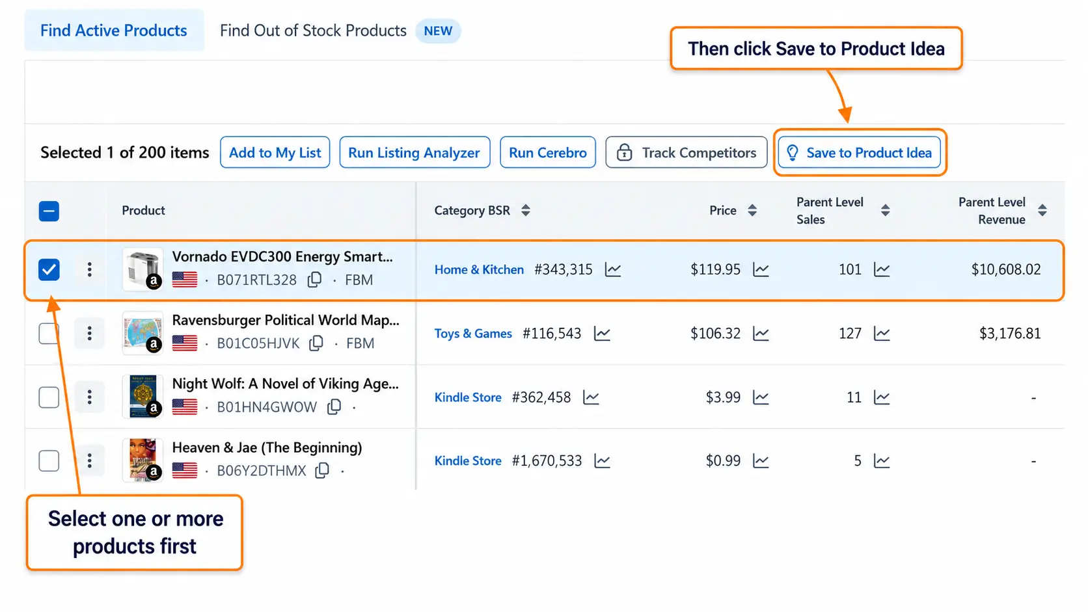Click Ravensburger Political World Map title

[286, 320]
